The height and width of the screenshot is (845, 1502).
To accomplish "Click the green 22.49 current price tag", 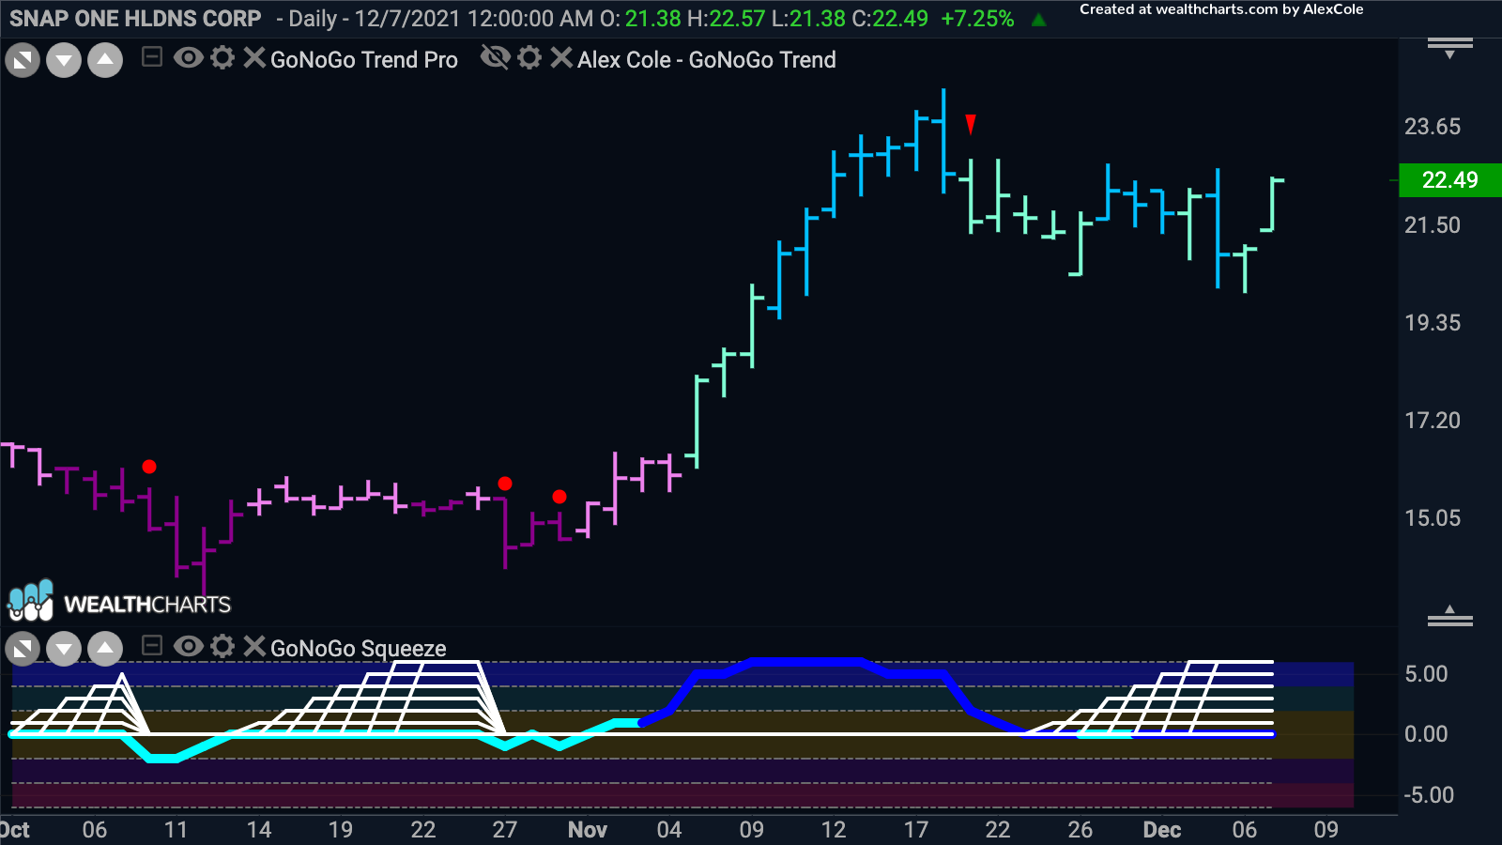I will [1450, 179].
